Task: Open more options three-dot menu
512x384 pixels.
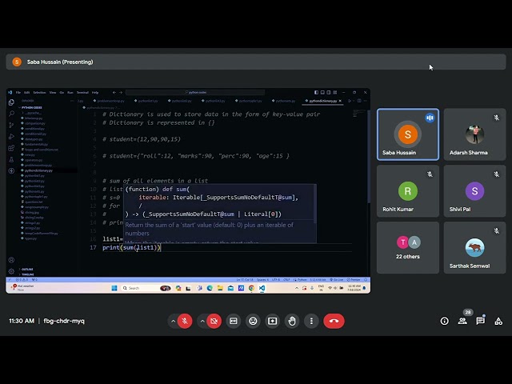Action: click(x=311, y=321)
